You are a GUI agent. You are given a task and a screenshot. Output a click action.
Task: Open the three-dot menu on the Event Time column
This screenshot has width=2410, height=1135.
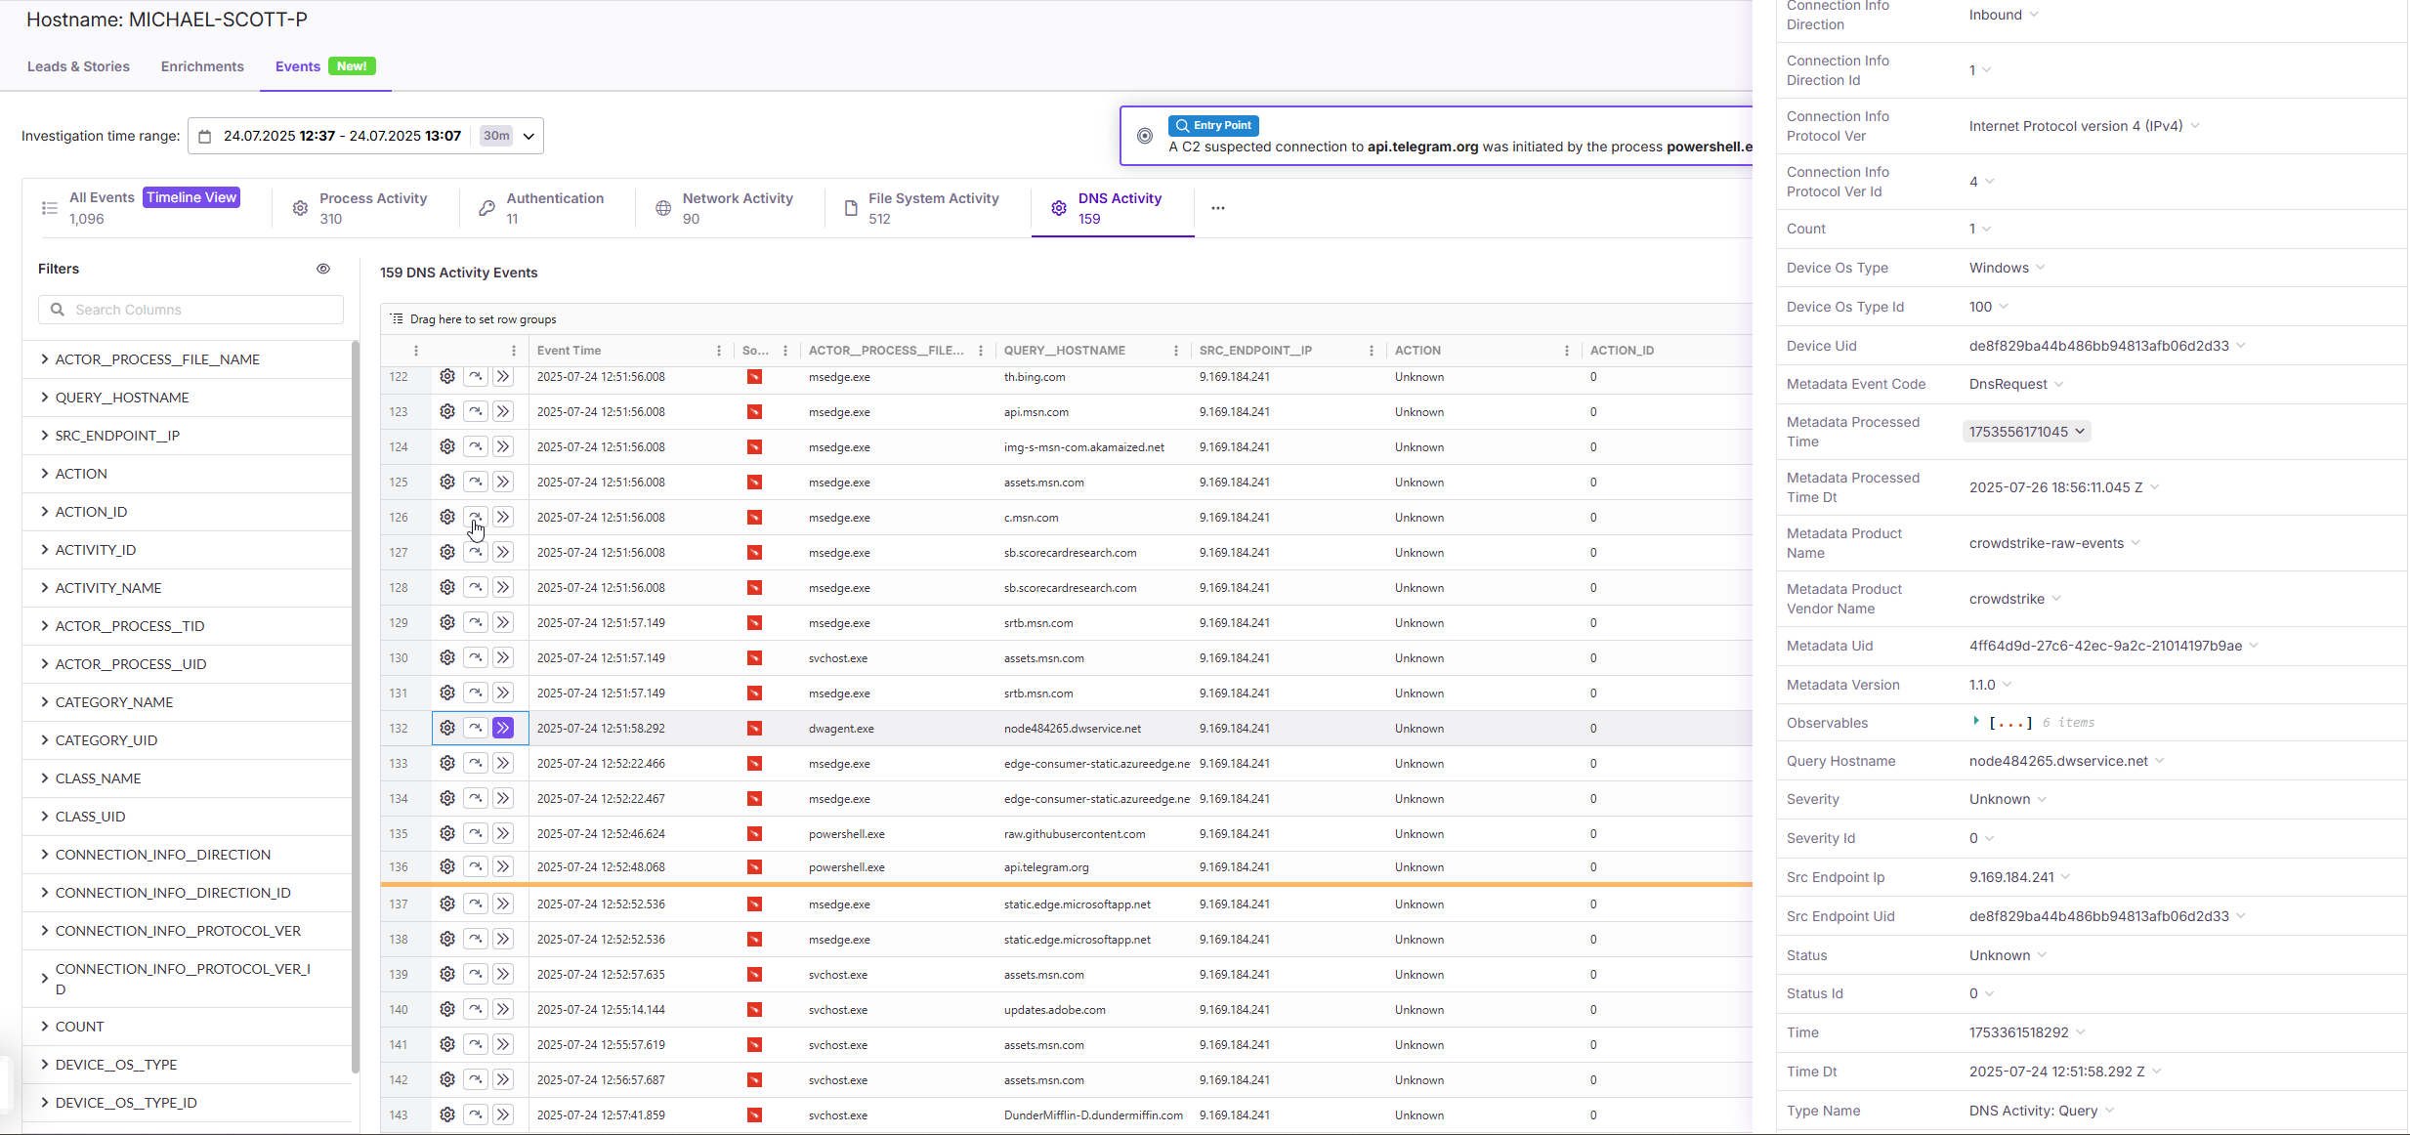tap(718, 350)
